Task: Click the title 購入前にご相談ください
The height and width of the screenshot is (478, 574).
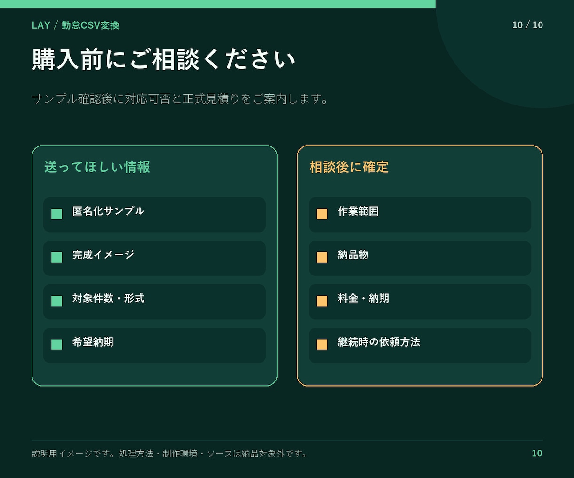Action: (x=163, y=60)
